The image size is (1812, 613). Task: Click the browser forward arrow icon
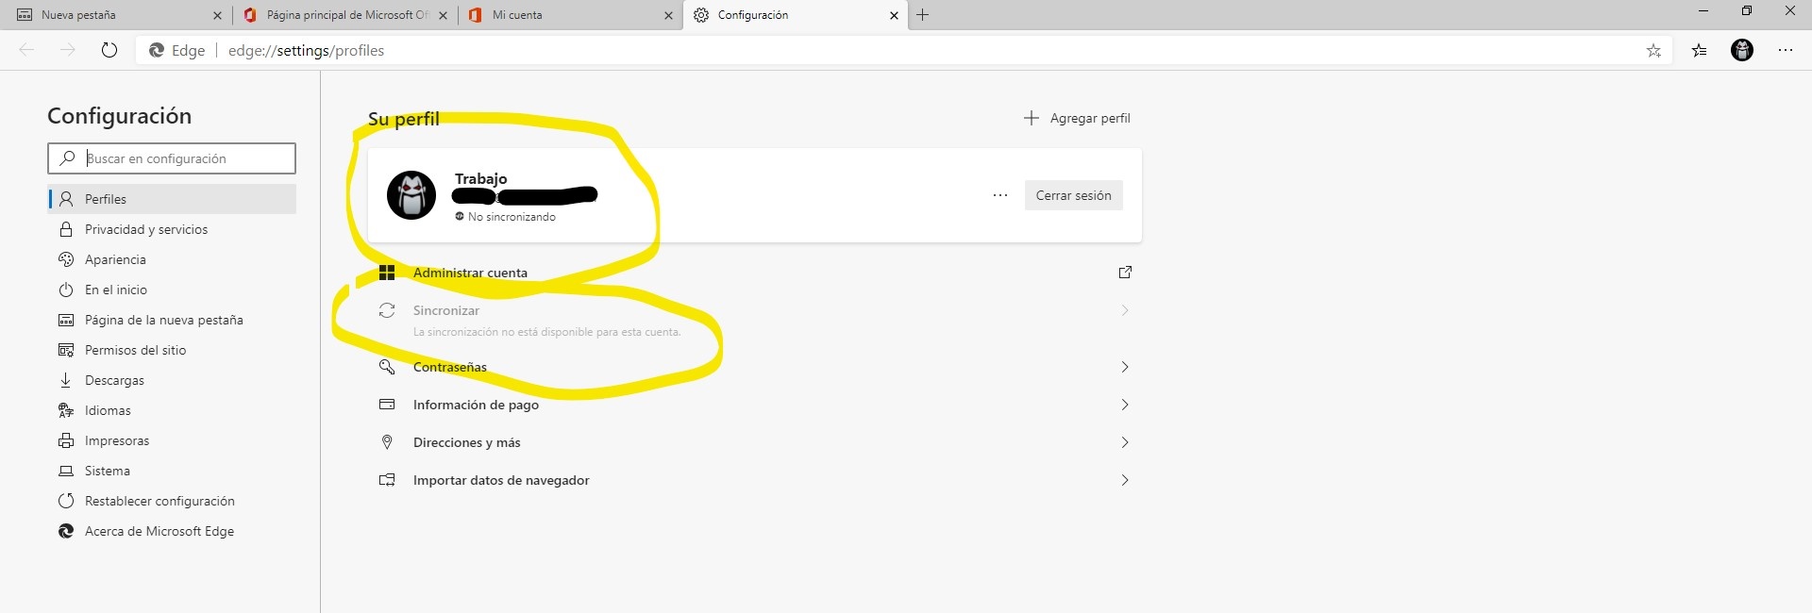coord(68,50)
